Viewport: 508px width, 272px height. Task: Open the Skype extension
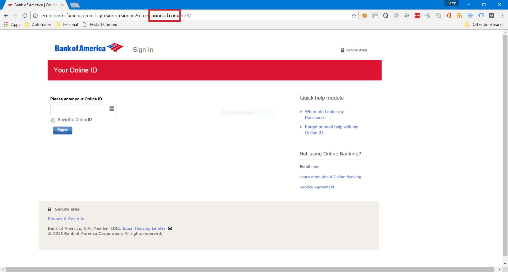click(438, 16)
